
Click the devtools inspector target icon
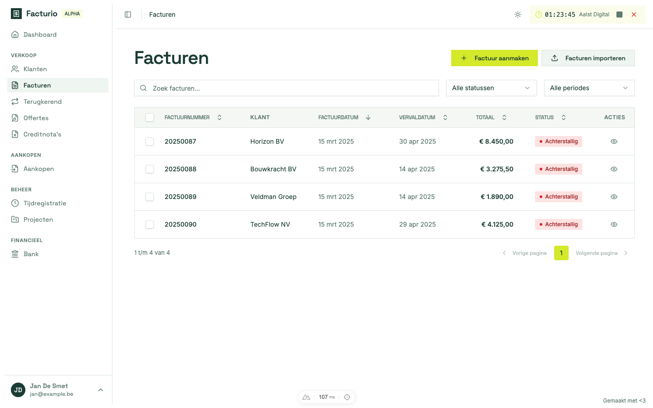tap(347, 397)
